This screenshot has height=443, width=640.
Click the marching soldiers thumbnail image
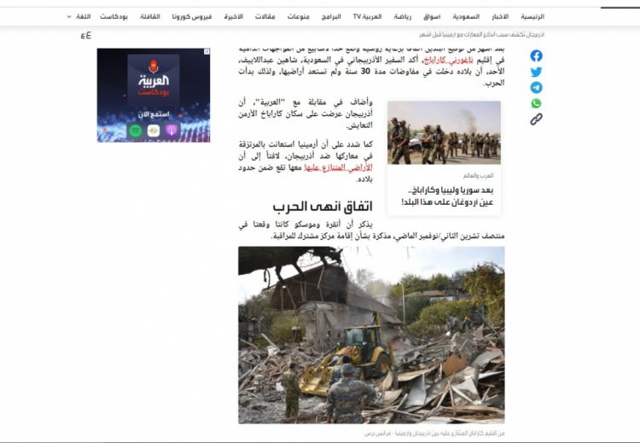click(444, 132)
